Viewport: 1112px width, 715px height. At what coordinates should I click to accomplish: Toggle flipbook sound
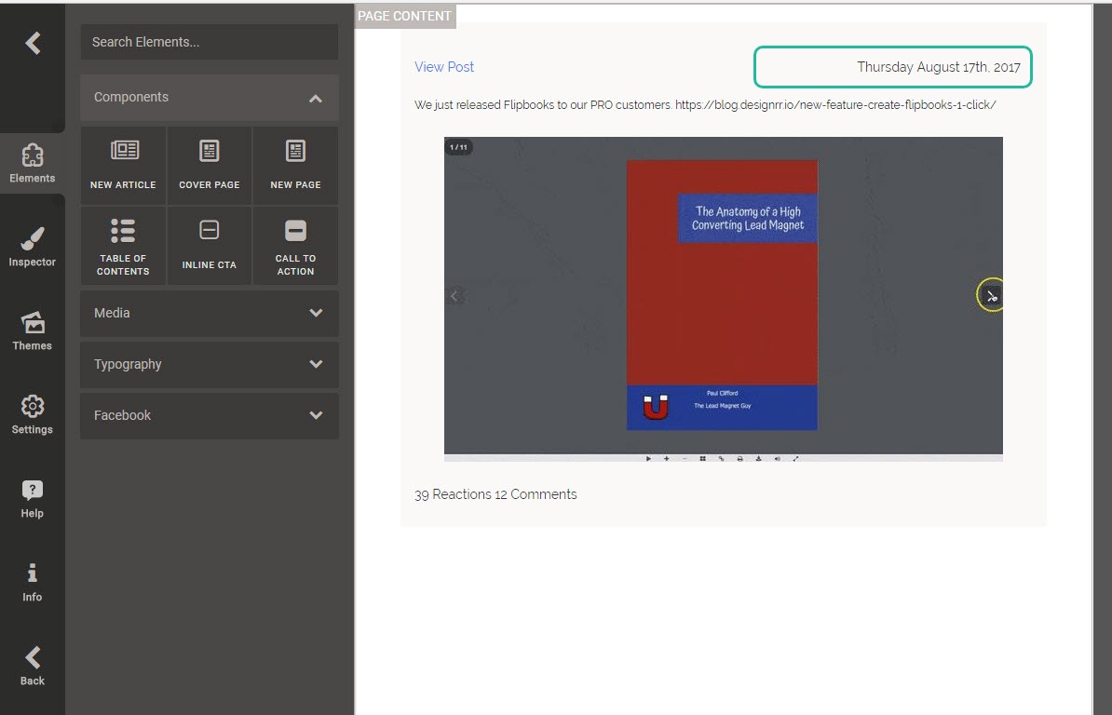(x=777, y=458)
